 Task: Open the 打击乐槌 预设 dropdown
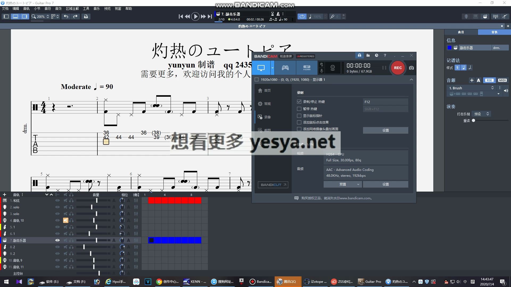point(481,114)
